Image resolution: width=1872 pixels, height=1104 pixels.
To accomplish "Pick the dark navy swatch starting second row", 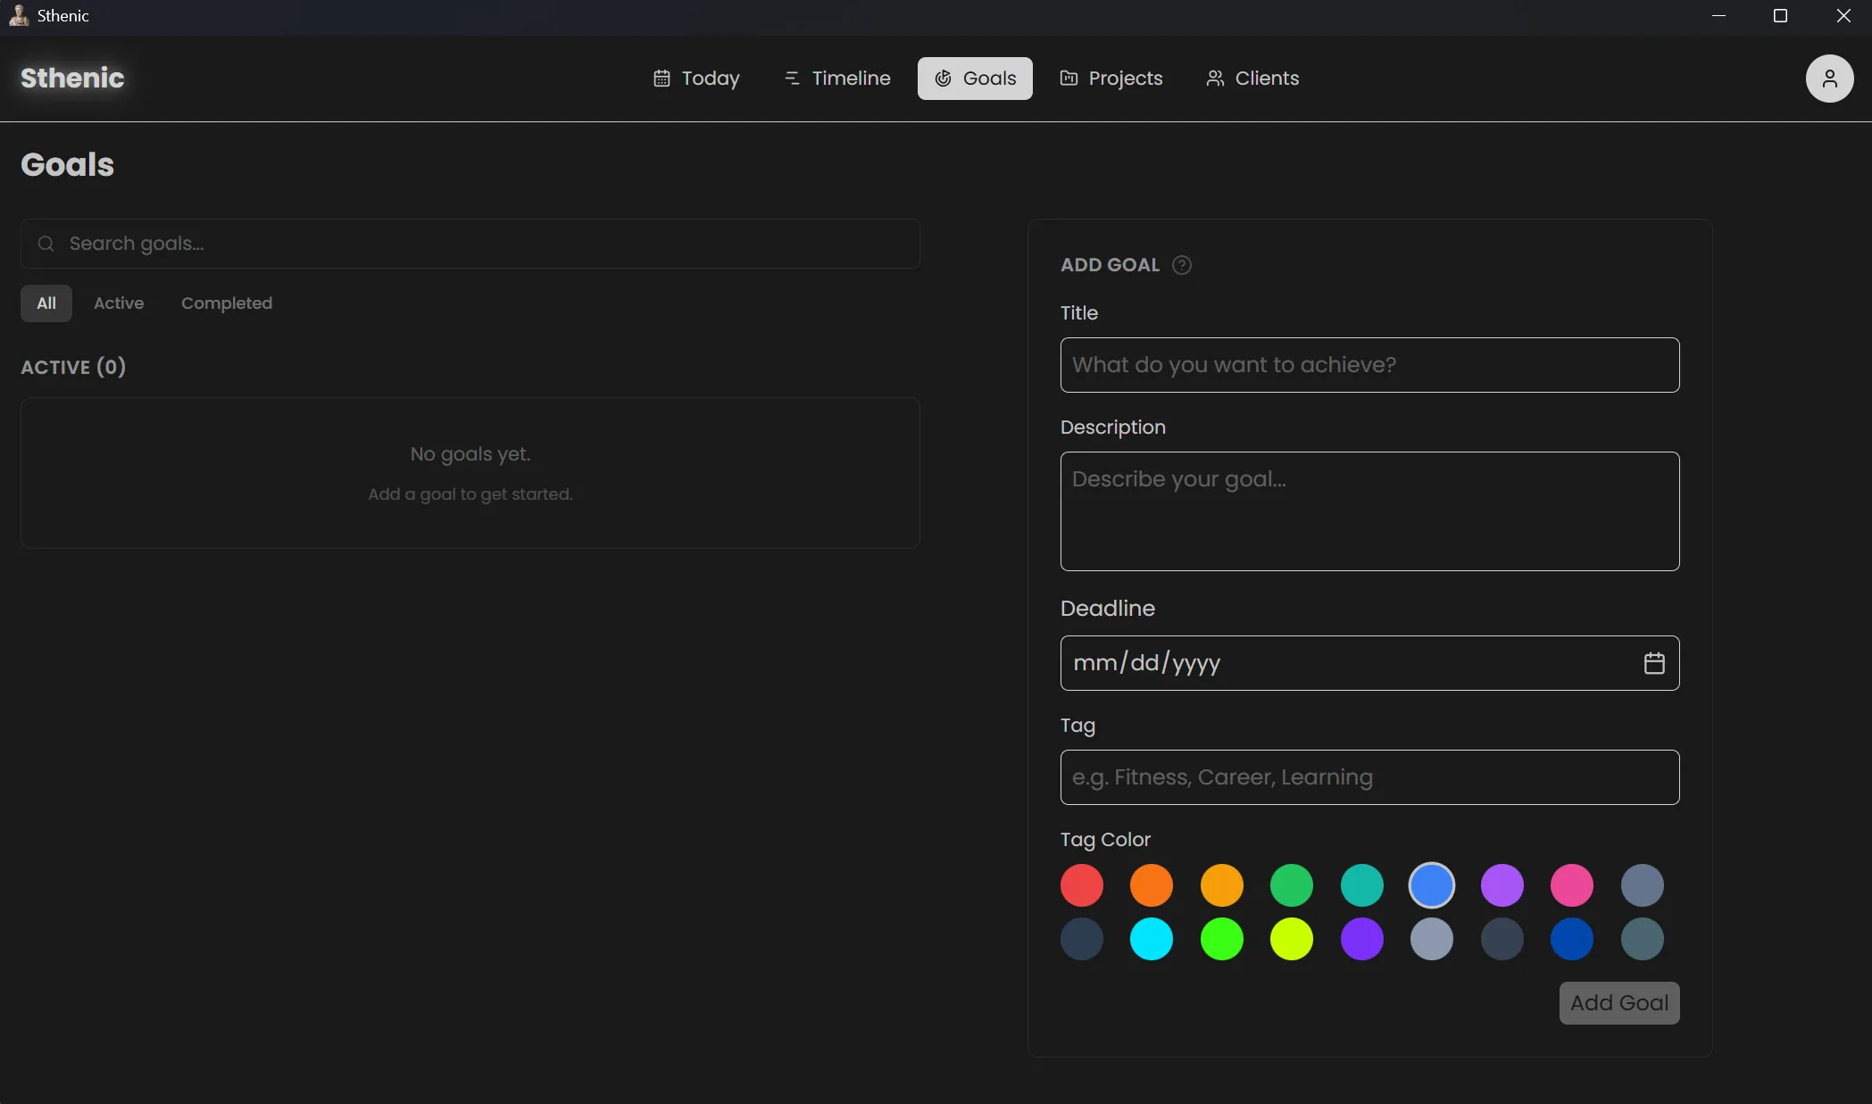I will click(1082, 939).
